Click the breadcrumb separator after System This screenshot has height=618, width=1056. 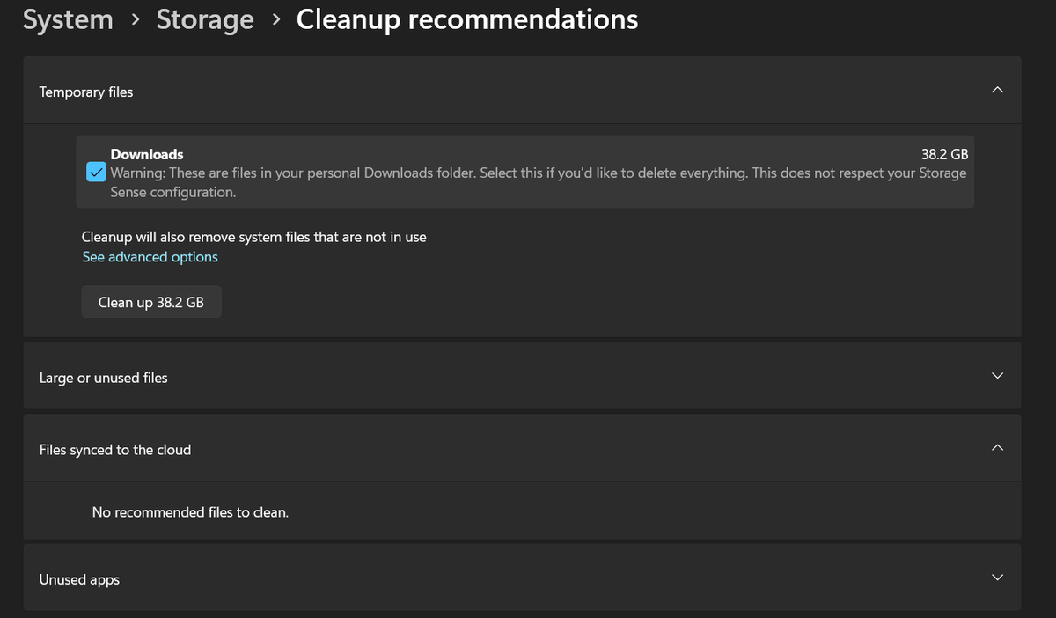(x=135, y=19)
